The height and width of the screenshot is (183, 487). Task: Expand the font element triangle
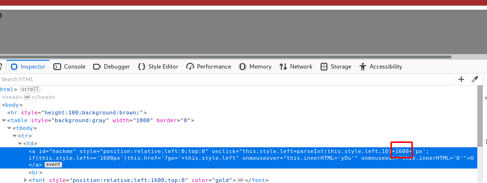point(26,180)
